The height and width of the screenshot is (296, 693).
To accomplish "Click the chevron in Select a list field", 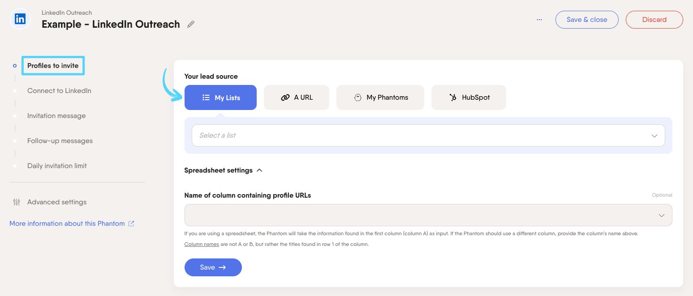I will pyautogui.click(x=654, y=136).
